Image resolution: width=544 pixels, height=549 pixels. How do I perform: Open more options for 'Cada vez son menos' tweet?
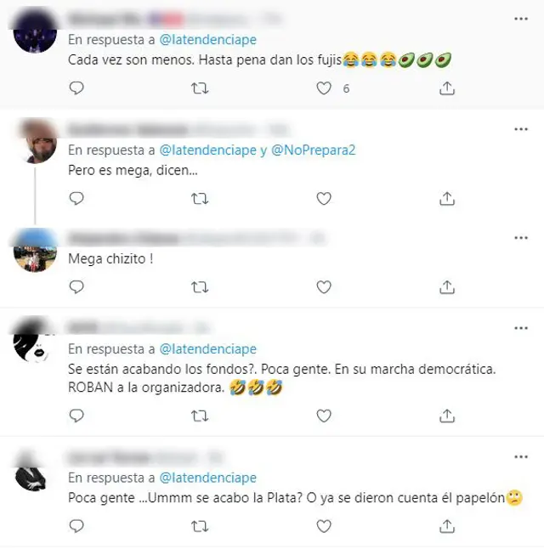(521, 19)
